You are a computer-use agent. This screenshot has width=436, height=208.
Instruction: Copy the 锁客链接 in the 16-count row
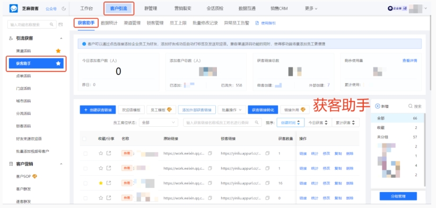pyautogui.click(x=267, y=183)
